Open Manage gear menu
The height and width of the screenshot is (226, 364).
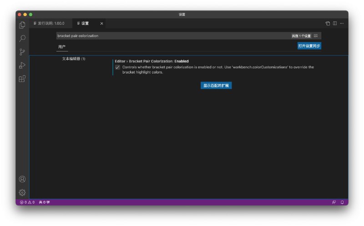22,193
